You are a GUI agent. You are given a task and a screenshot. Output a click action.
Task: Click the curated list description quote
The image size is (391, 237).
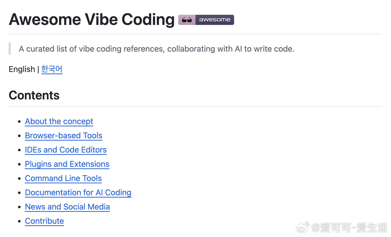[156, 49]
